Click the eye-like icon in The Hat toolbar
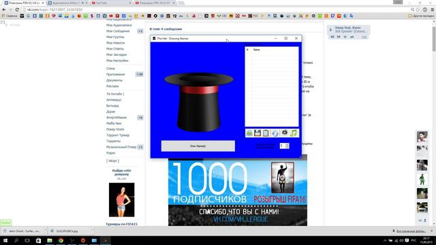Image resolution: width=436 pixels, height=245 pixels. click(285, 133)
